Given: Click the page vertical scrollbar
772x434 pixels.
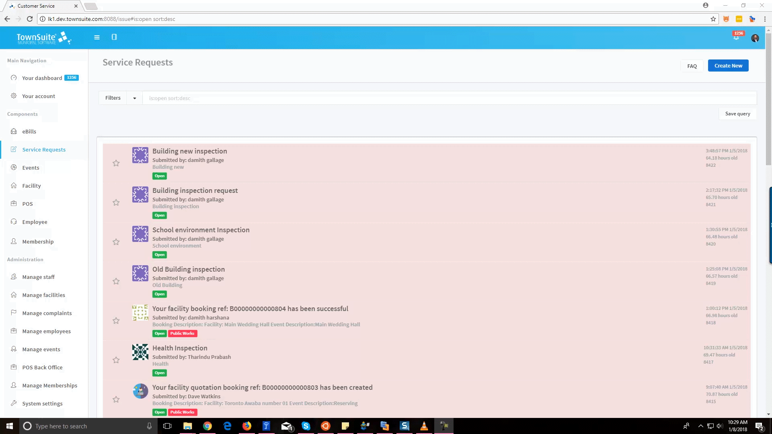Looking at the screenshot, I should [x=768, y=99].
